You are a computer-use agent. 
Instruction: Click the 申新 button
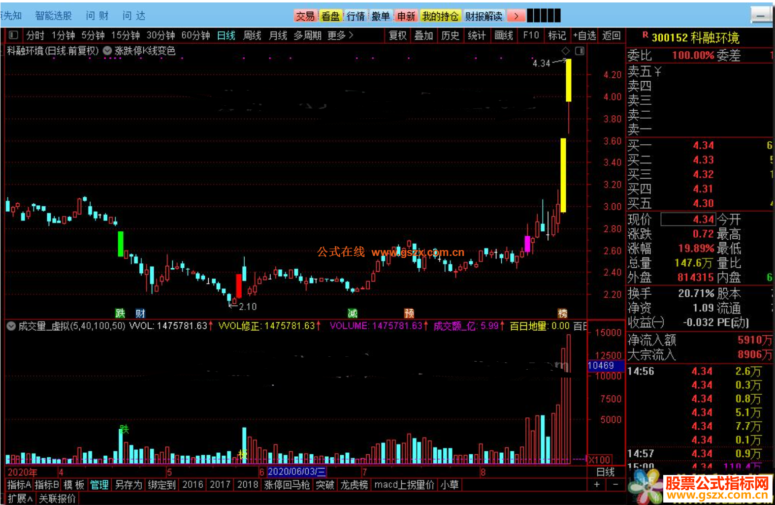point(406,16)
